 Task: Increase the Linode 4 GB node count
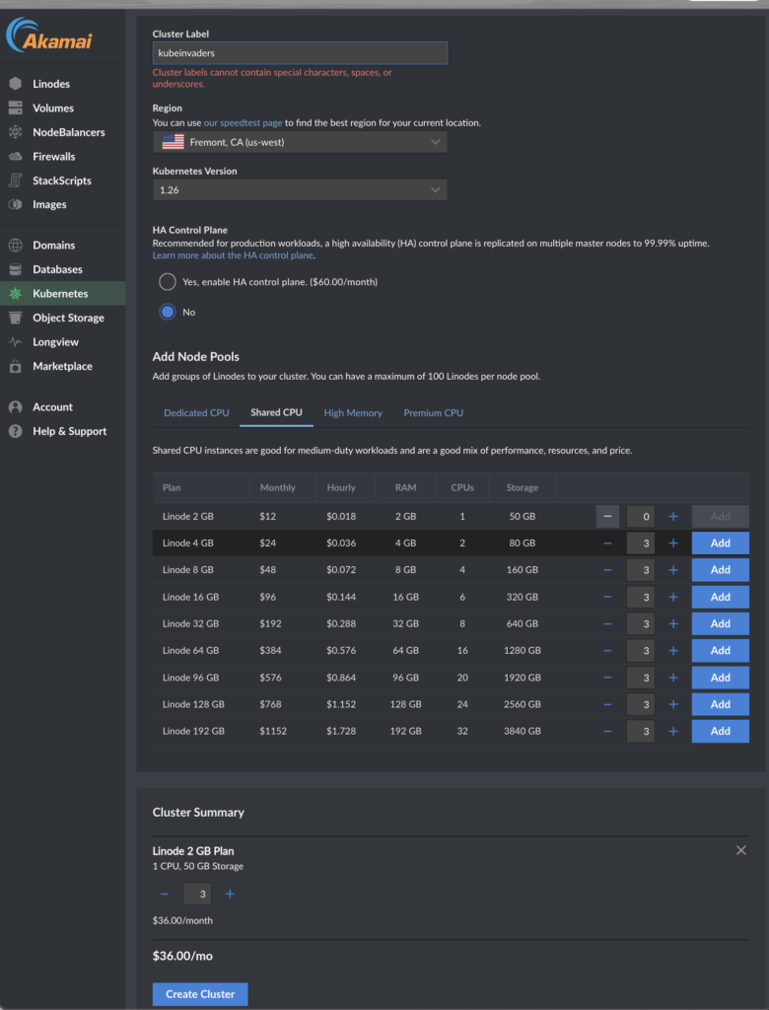[673, 543]
